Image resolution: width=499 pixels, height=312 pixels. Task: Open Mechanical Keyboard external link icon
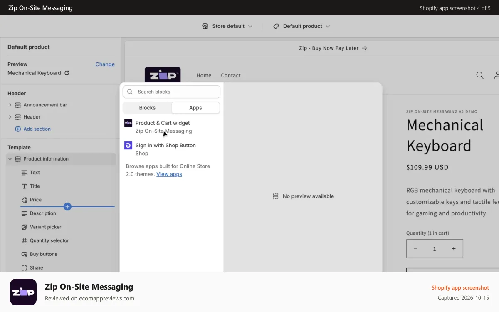67,73
